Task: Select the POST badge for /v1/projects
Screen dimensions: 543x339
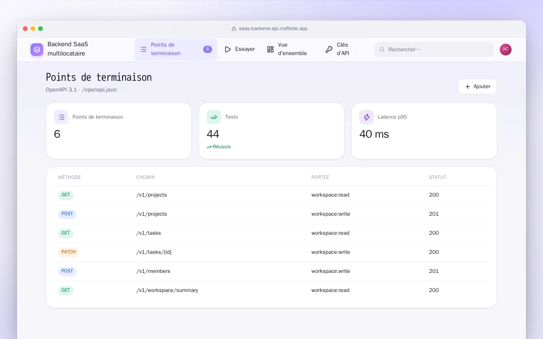Action: click(x=67, y=214)
